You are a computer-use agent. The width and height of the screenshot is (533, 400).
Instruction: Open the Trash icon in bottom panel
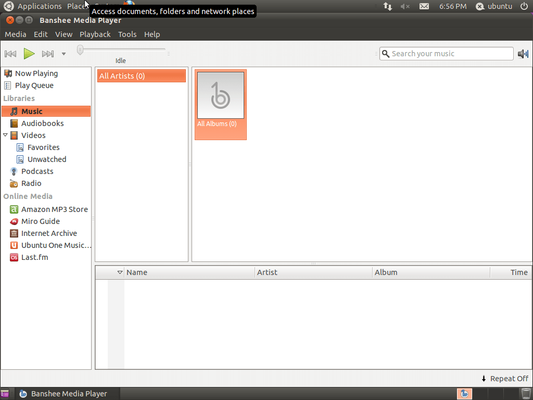[x=526, y=394]
